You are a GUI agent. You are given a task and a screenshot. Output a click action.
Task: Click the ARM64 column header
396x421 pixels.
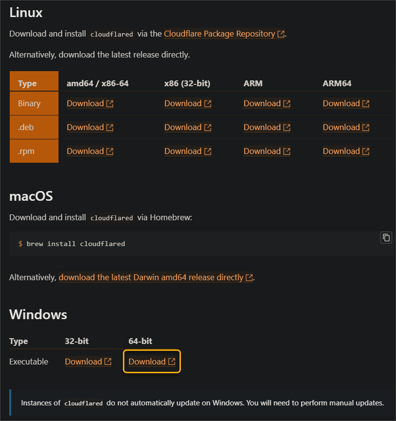click(x=337, y=83)
